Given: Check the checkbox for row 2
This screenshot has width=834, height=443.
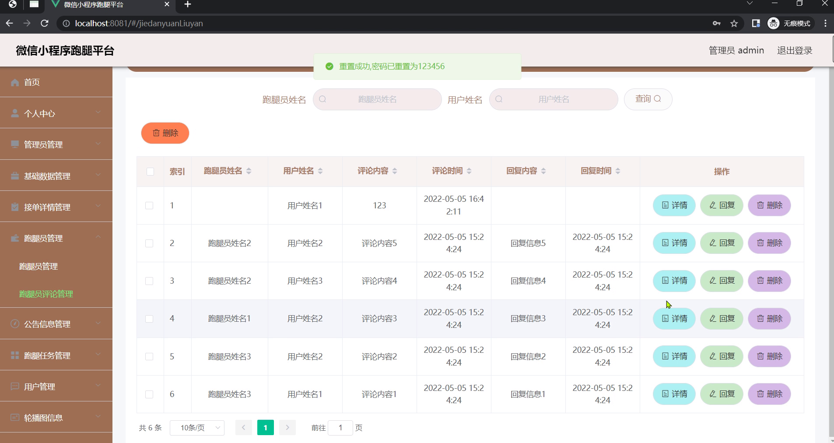Looking at the screenshot, I should pos(149,243).
